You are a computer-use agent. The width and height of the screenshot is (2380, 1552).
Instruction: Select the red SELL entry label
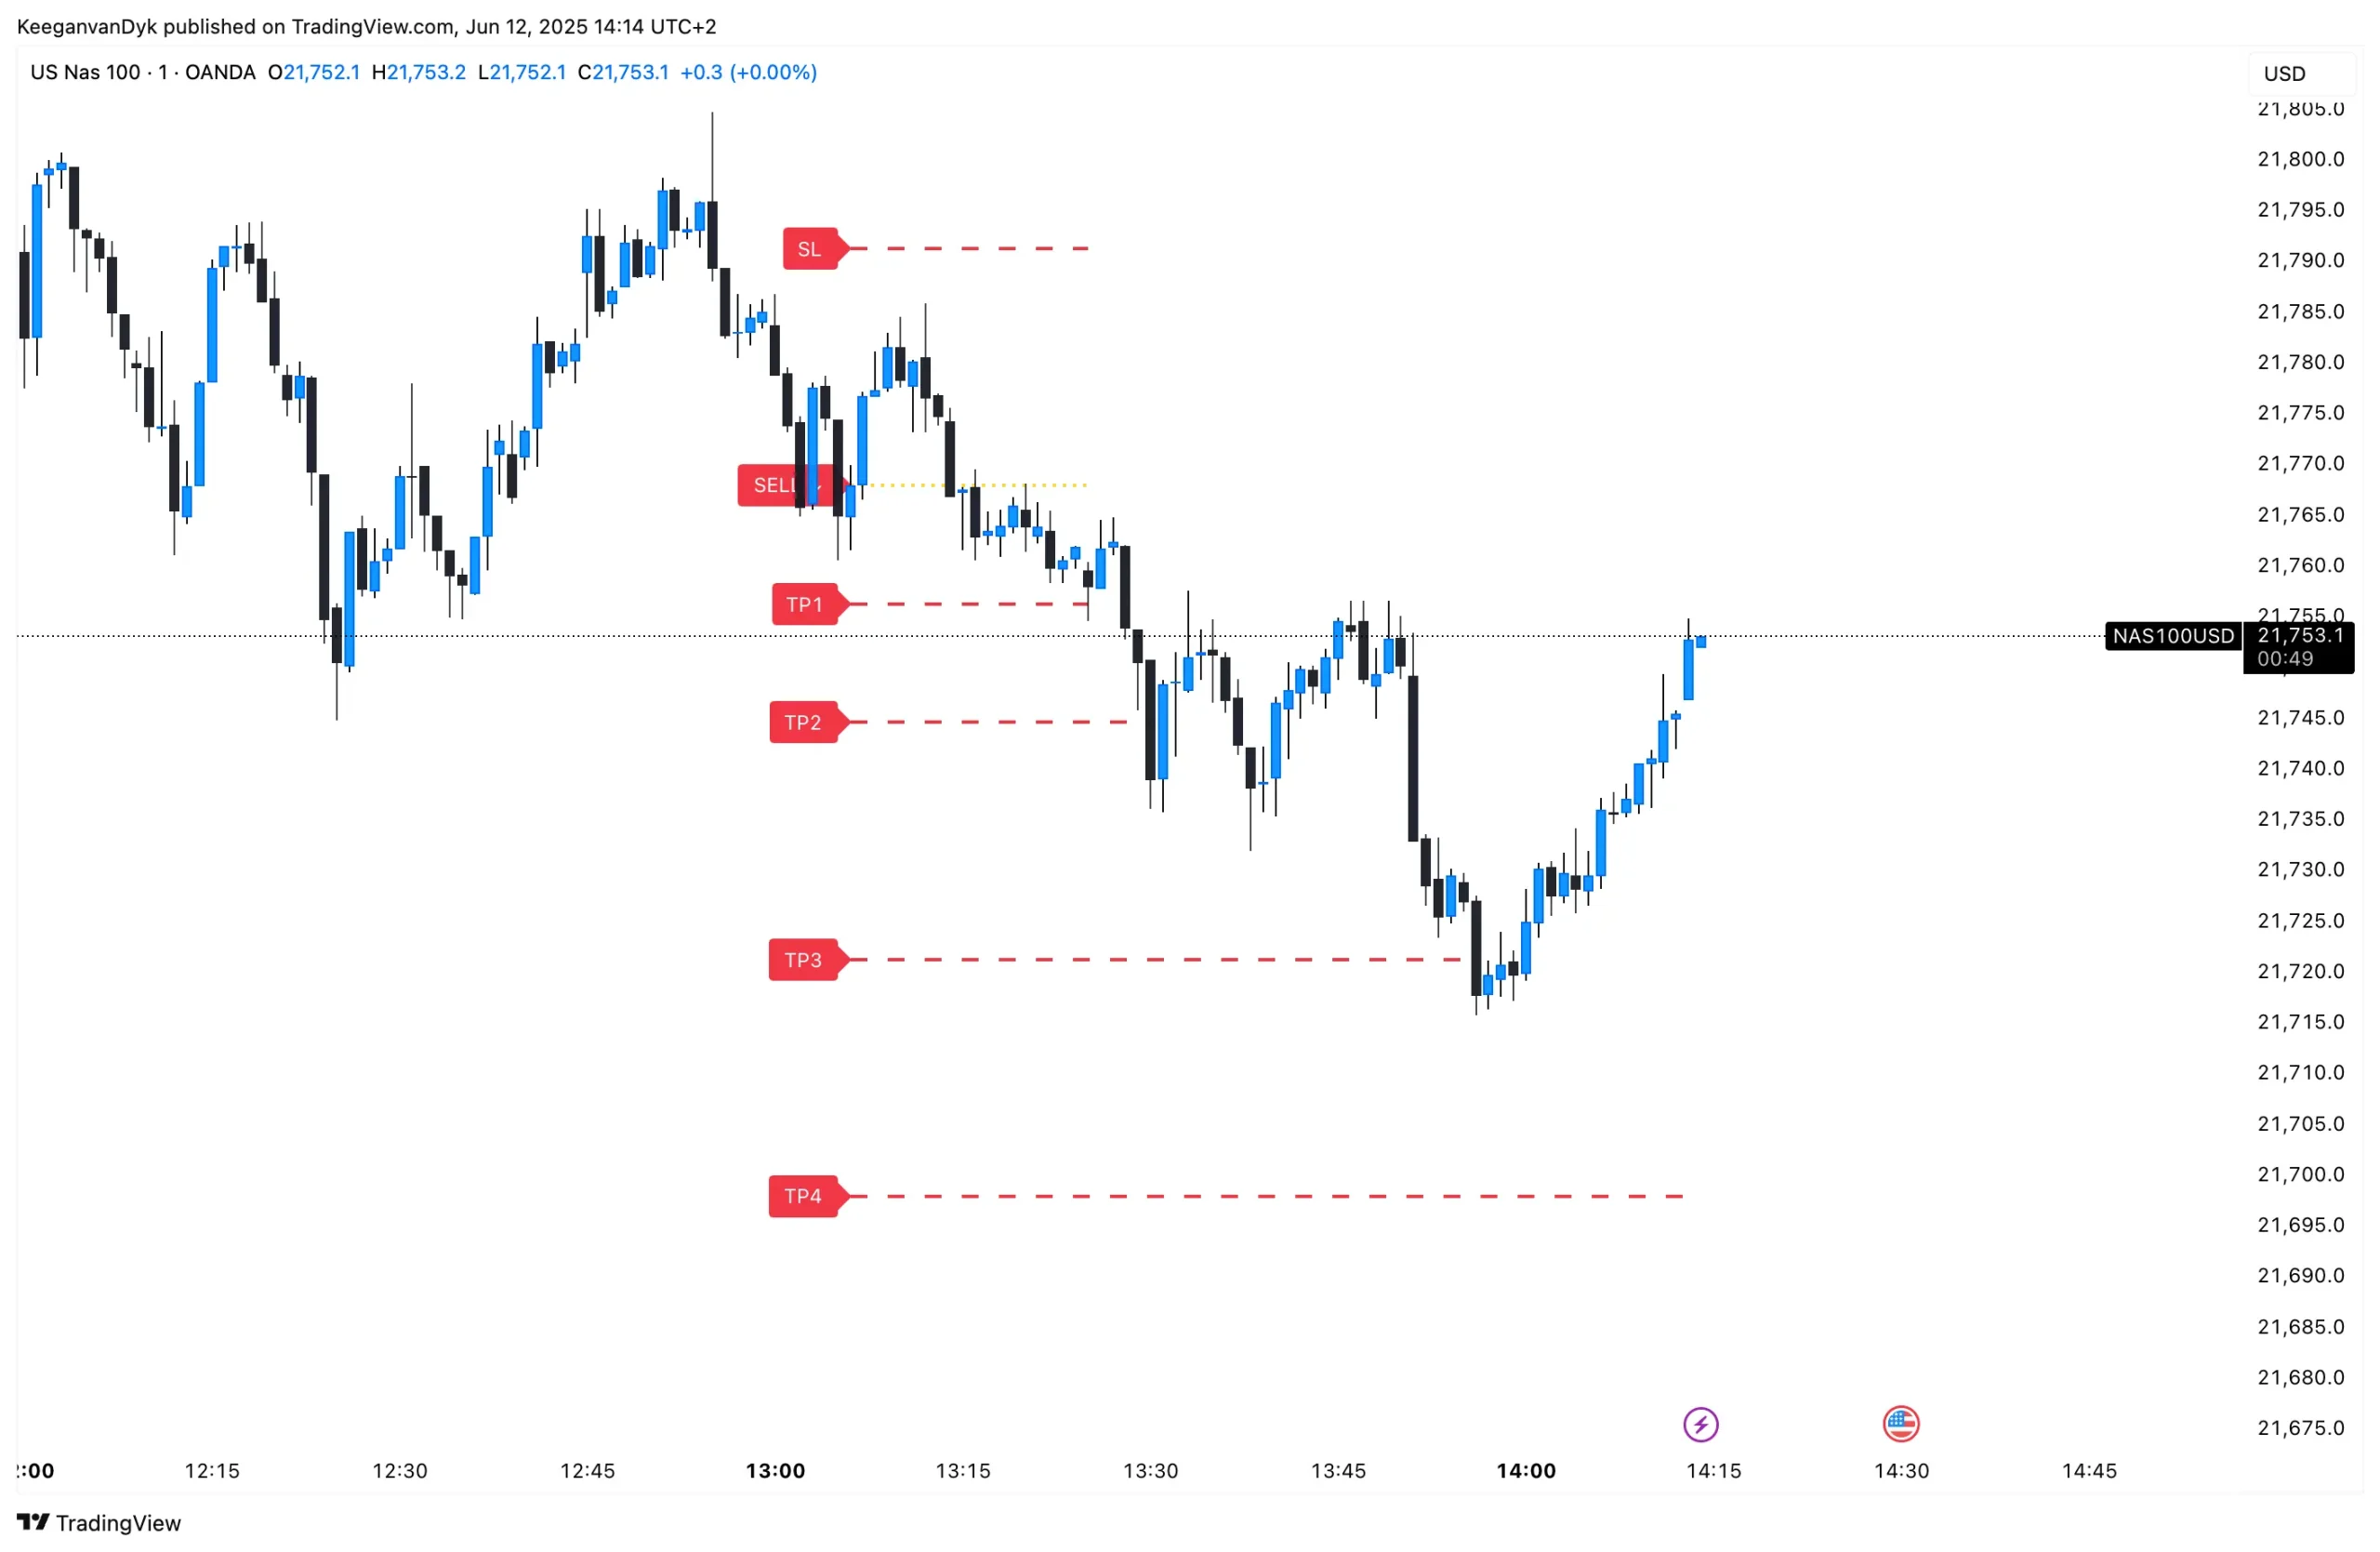pyautogui.click(x=776, y=485)
